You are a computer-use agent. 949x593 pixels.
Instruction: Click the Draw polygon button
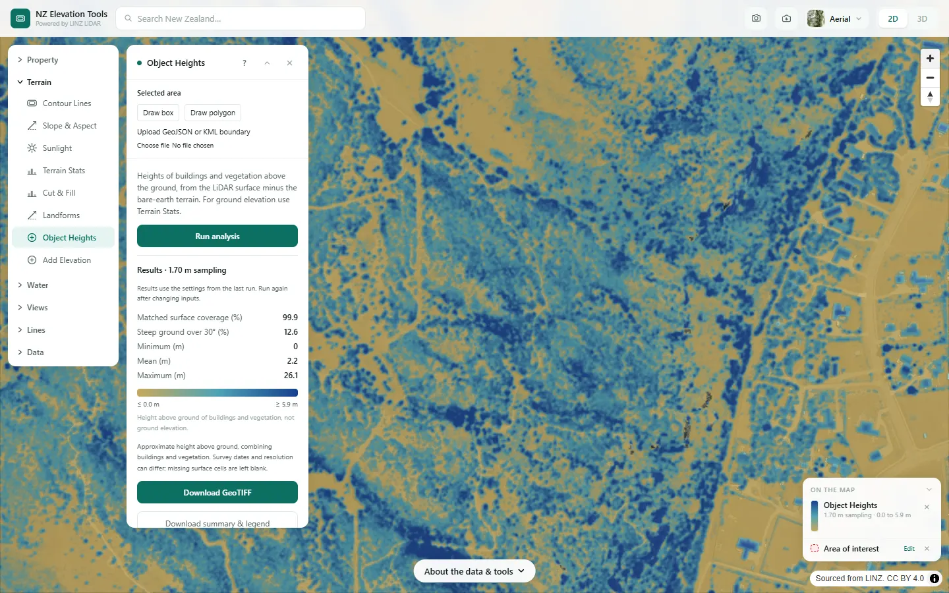click(x=213, y=113)
